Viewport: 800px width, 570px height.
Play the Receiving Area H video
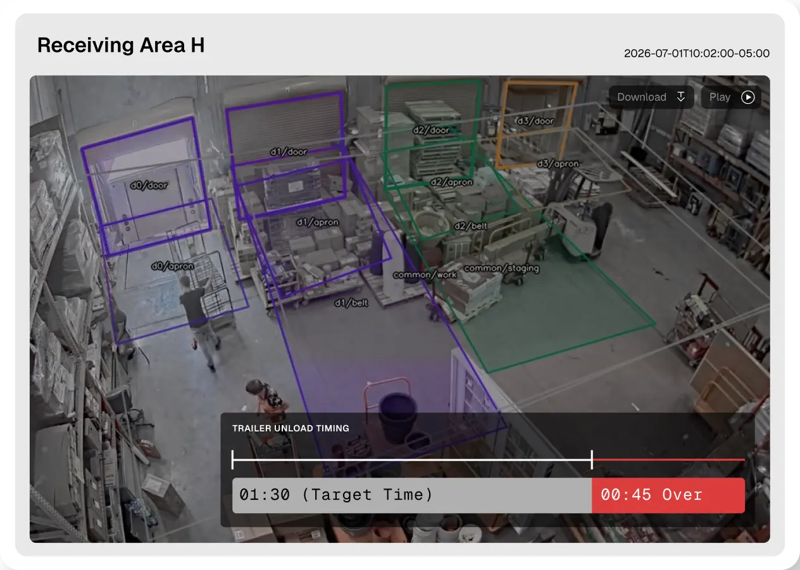click(731, 97)
